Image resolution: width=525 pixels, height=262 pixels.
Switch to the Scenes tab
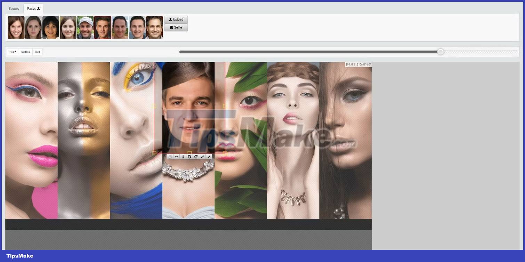point(14,9)
